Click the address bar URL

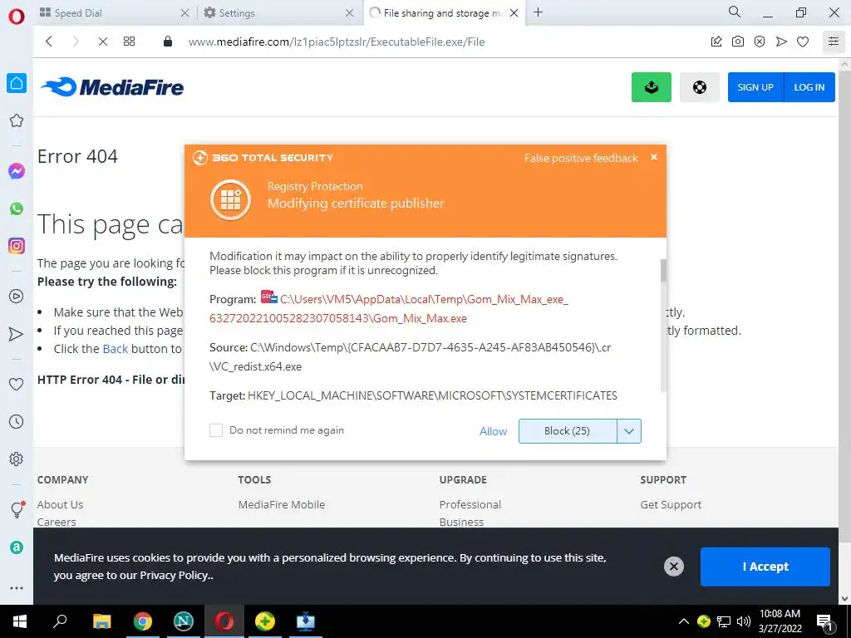[x=337, y=42]
